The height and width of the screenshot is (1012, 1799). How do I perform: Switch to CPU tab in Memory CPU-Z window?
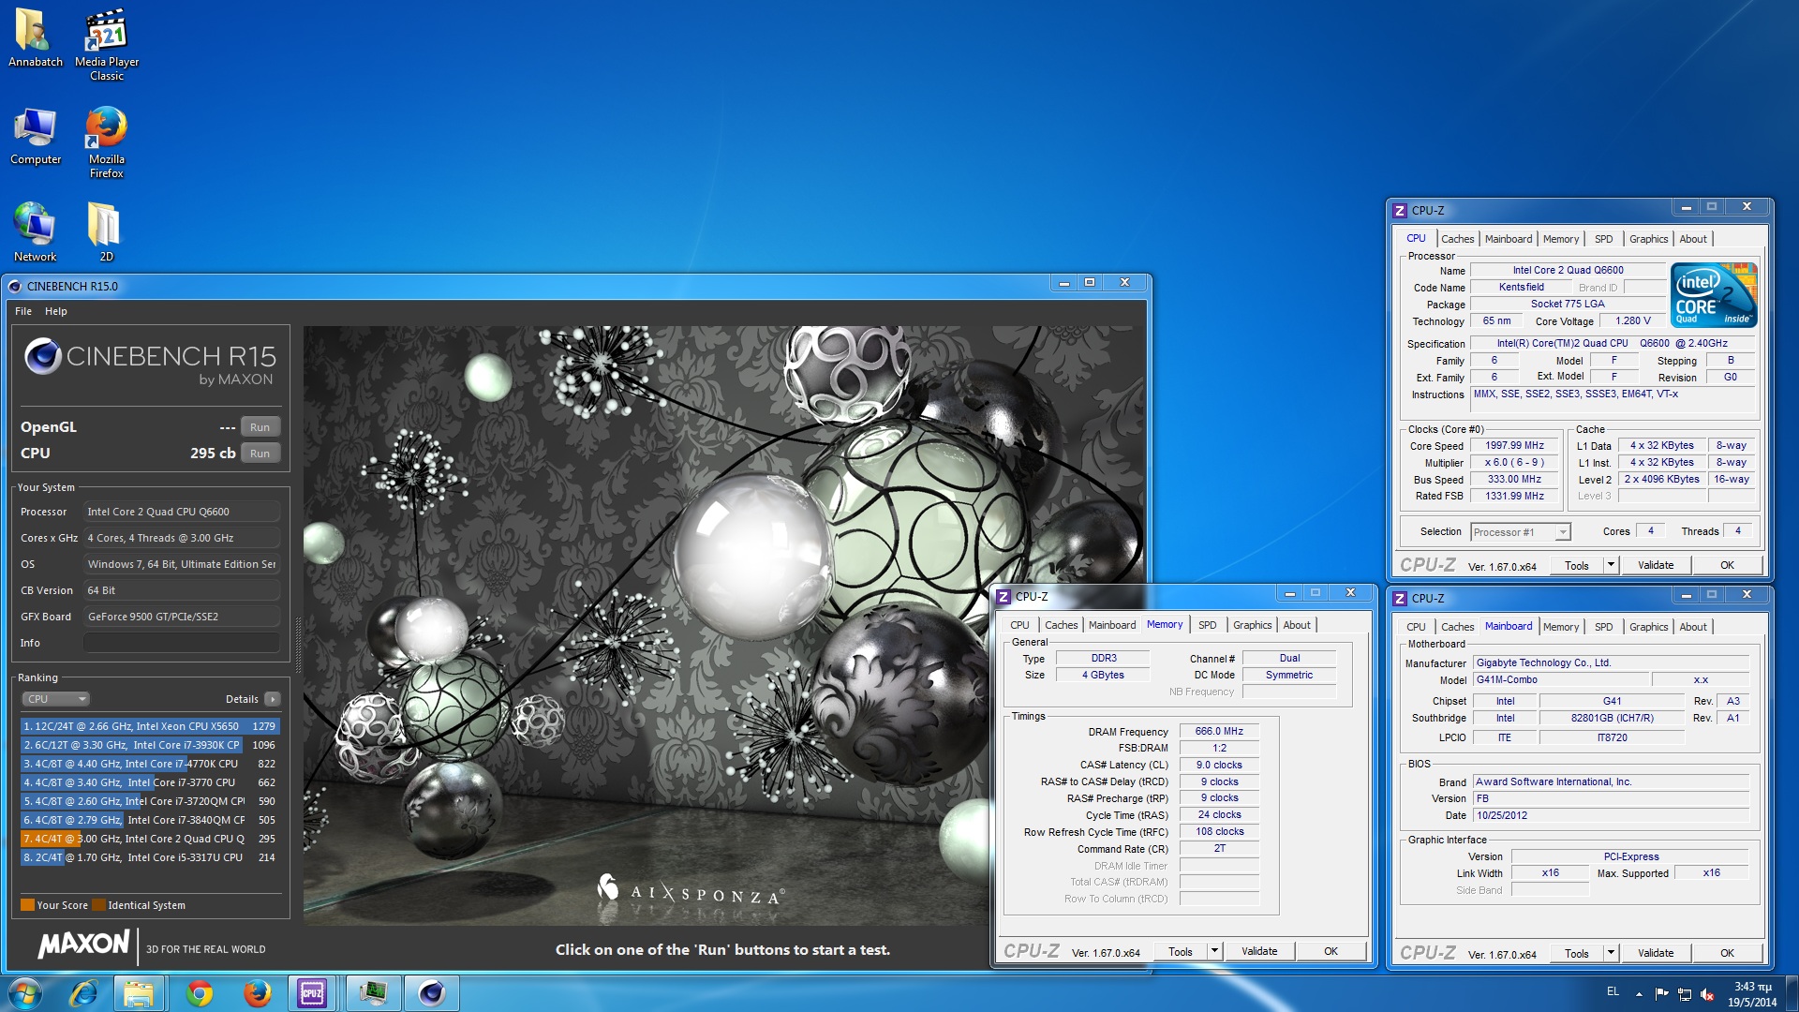pos(1019,625)
